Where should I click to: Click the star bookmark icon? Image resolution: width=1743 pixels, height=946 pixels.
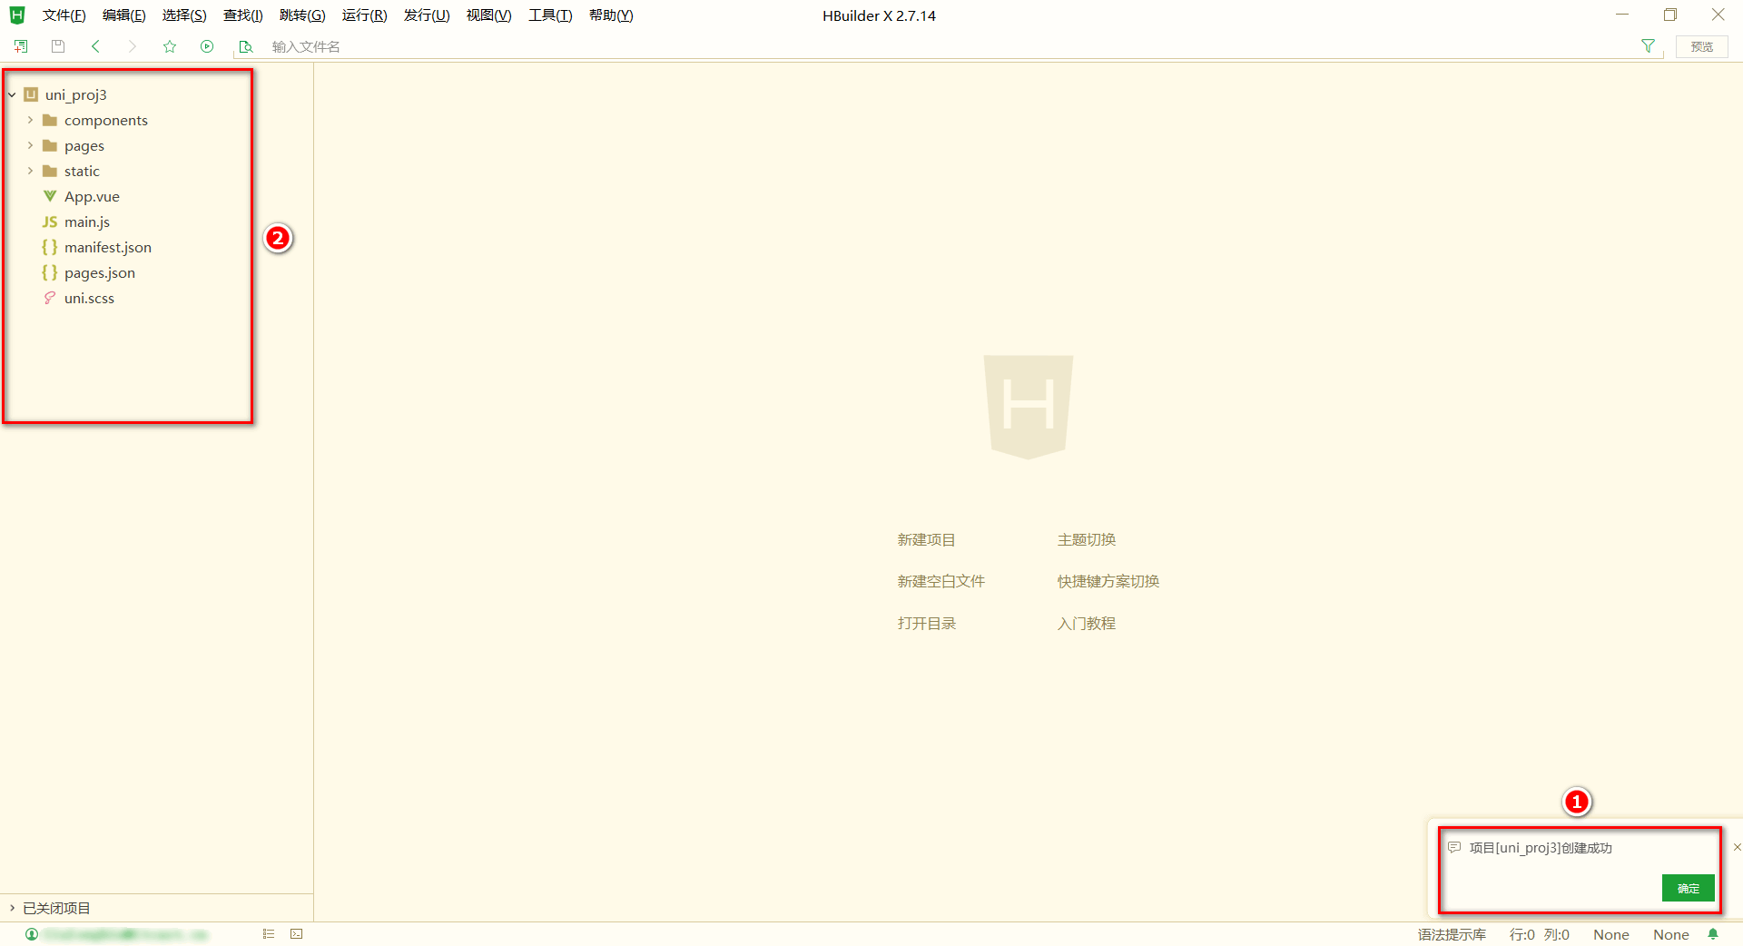[x=170, y=46]
